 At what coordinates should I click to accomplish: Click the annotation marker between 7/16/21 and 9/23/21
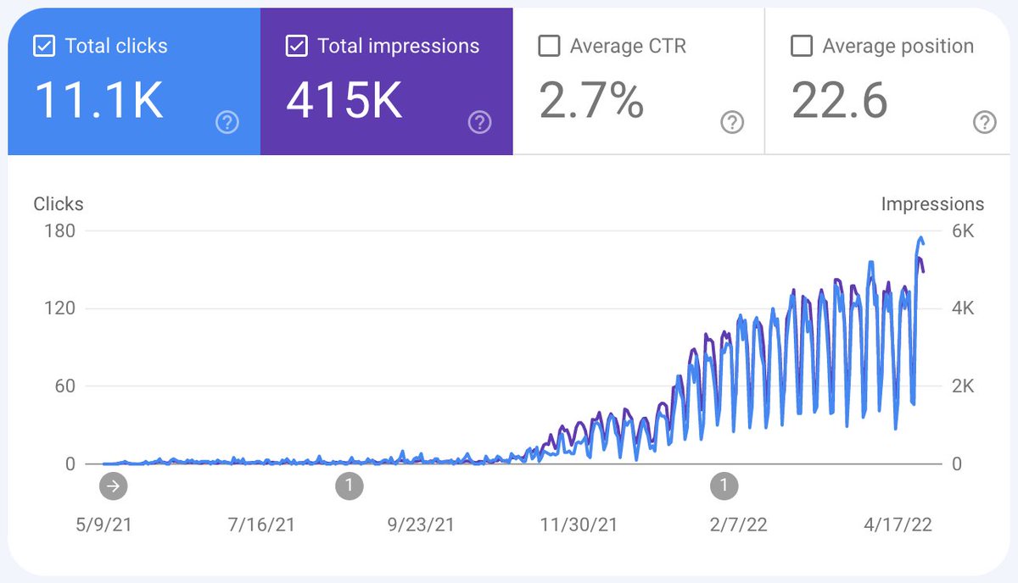(x=350, y=486)
